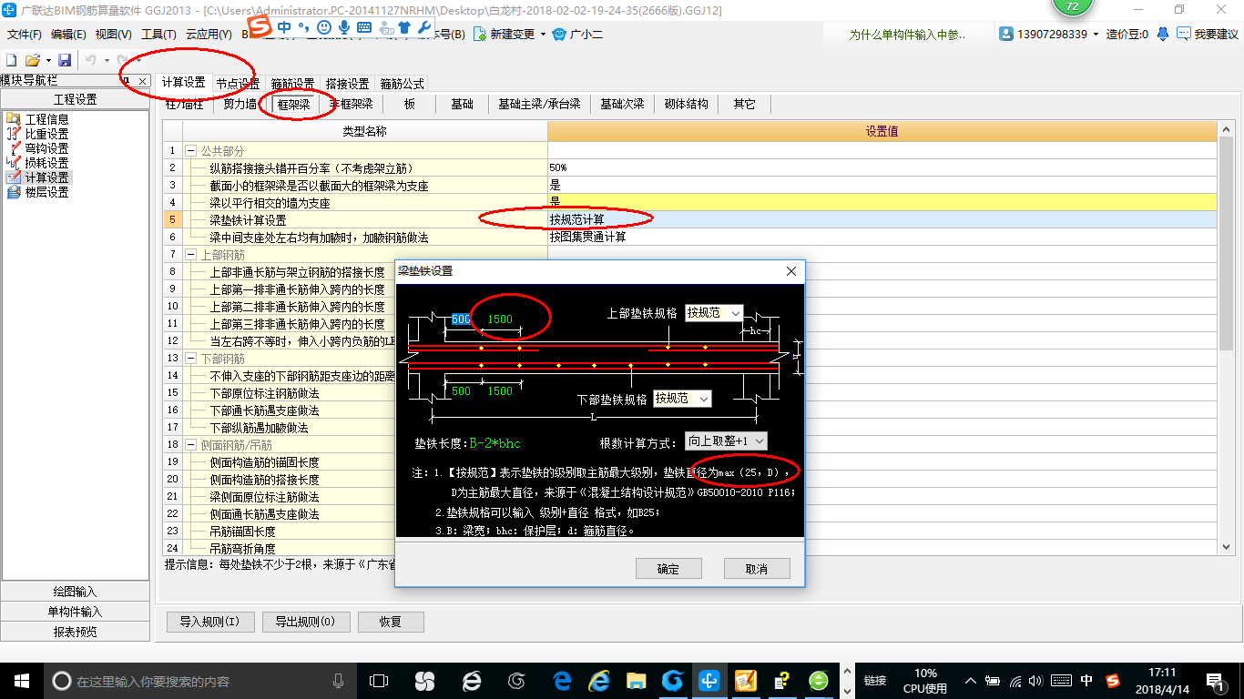Open Sogou emoji smiley icon

coord(324,27)
